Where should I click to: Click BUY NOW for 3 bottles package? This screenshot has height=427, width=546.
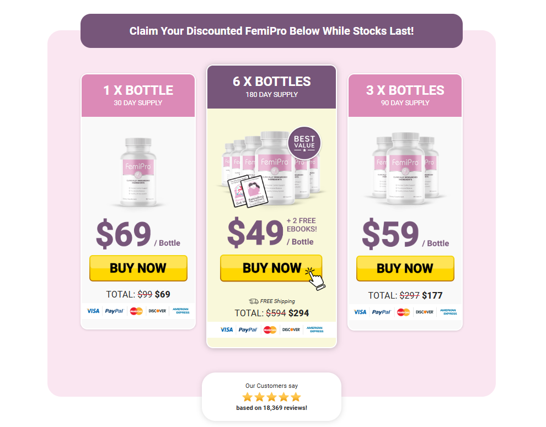tap(405, 268)
